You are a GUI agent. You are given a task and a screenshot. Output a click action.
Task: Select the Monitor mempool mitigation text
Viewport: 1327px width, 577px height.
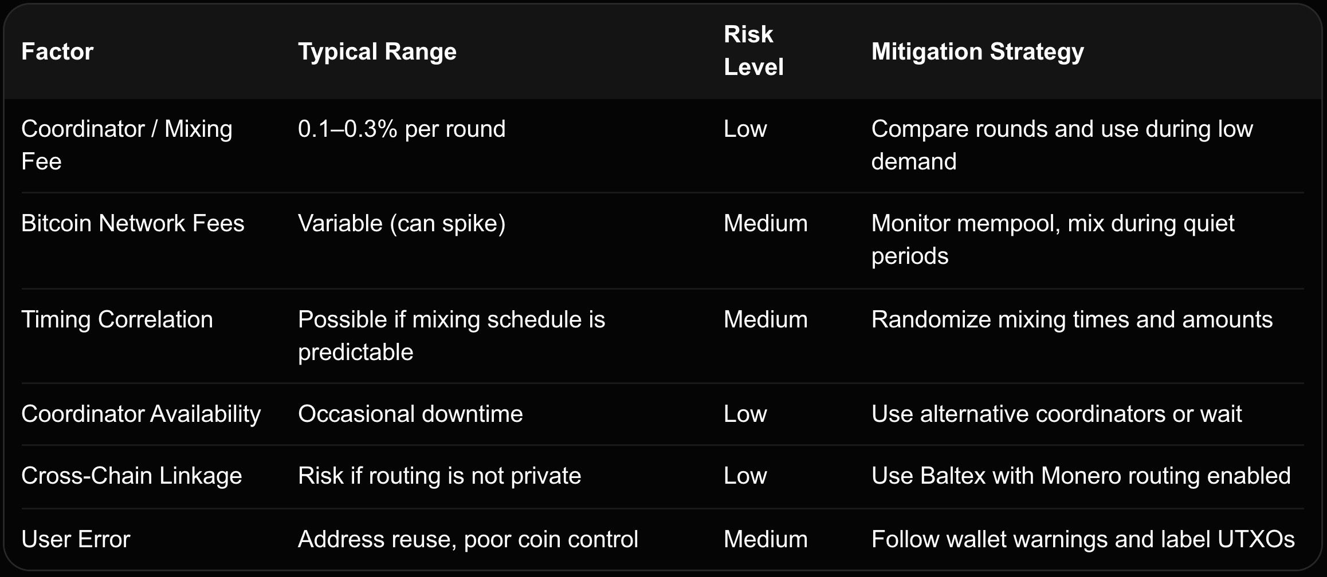(1053, 239)
